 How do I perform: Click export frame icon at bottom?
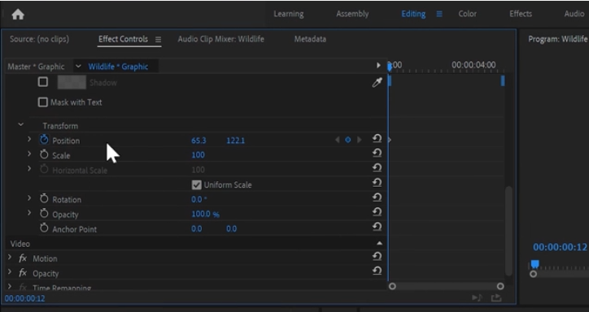pos(496,297)
